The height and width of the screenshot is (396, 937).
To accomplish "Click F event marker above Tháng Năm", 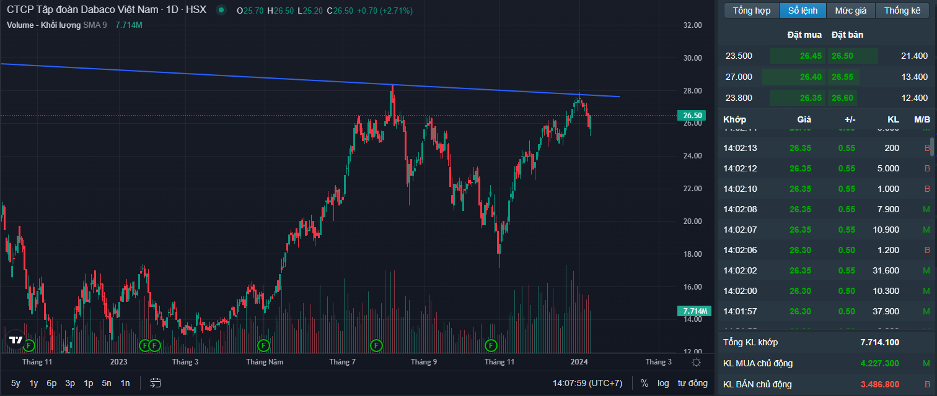I will pos(263,345).
